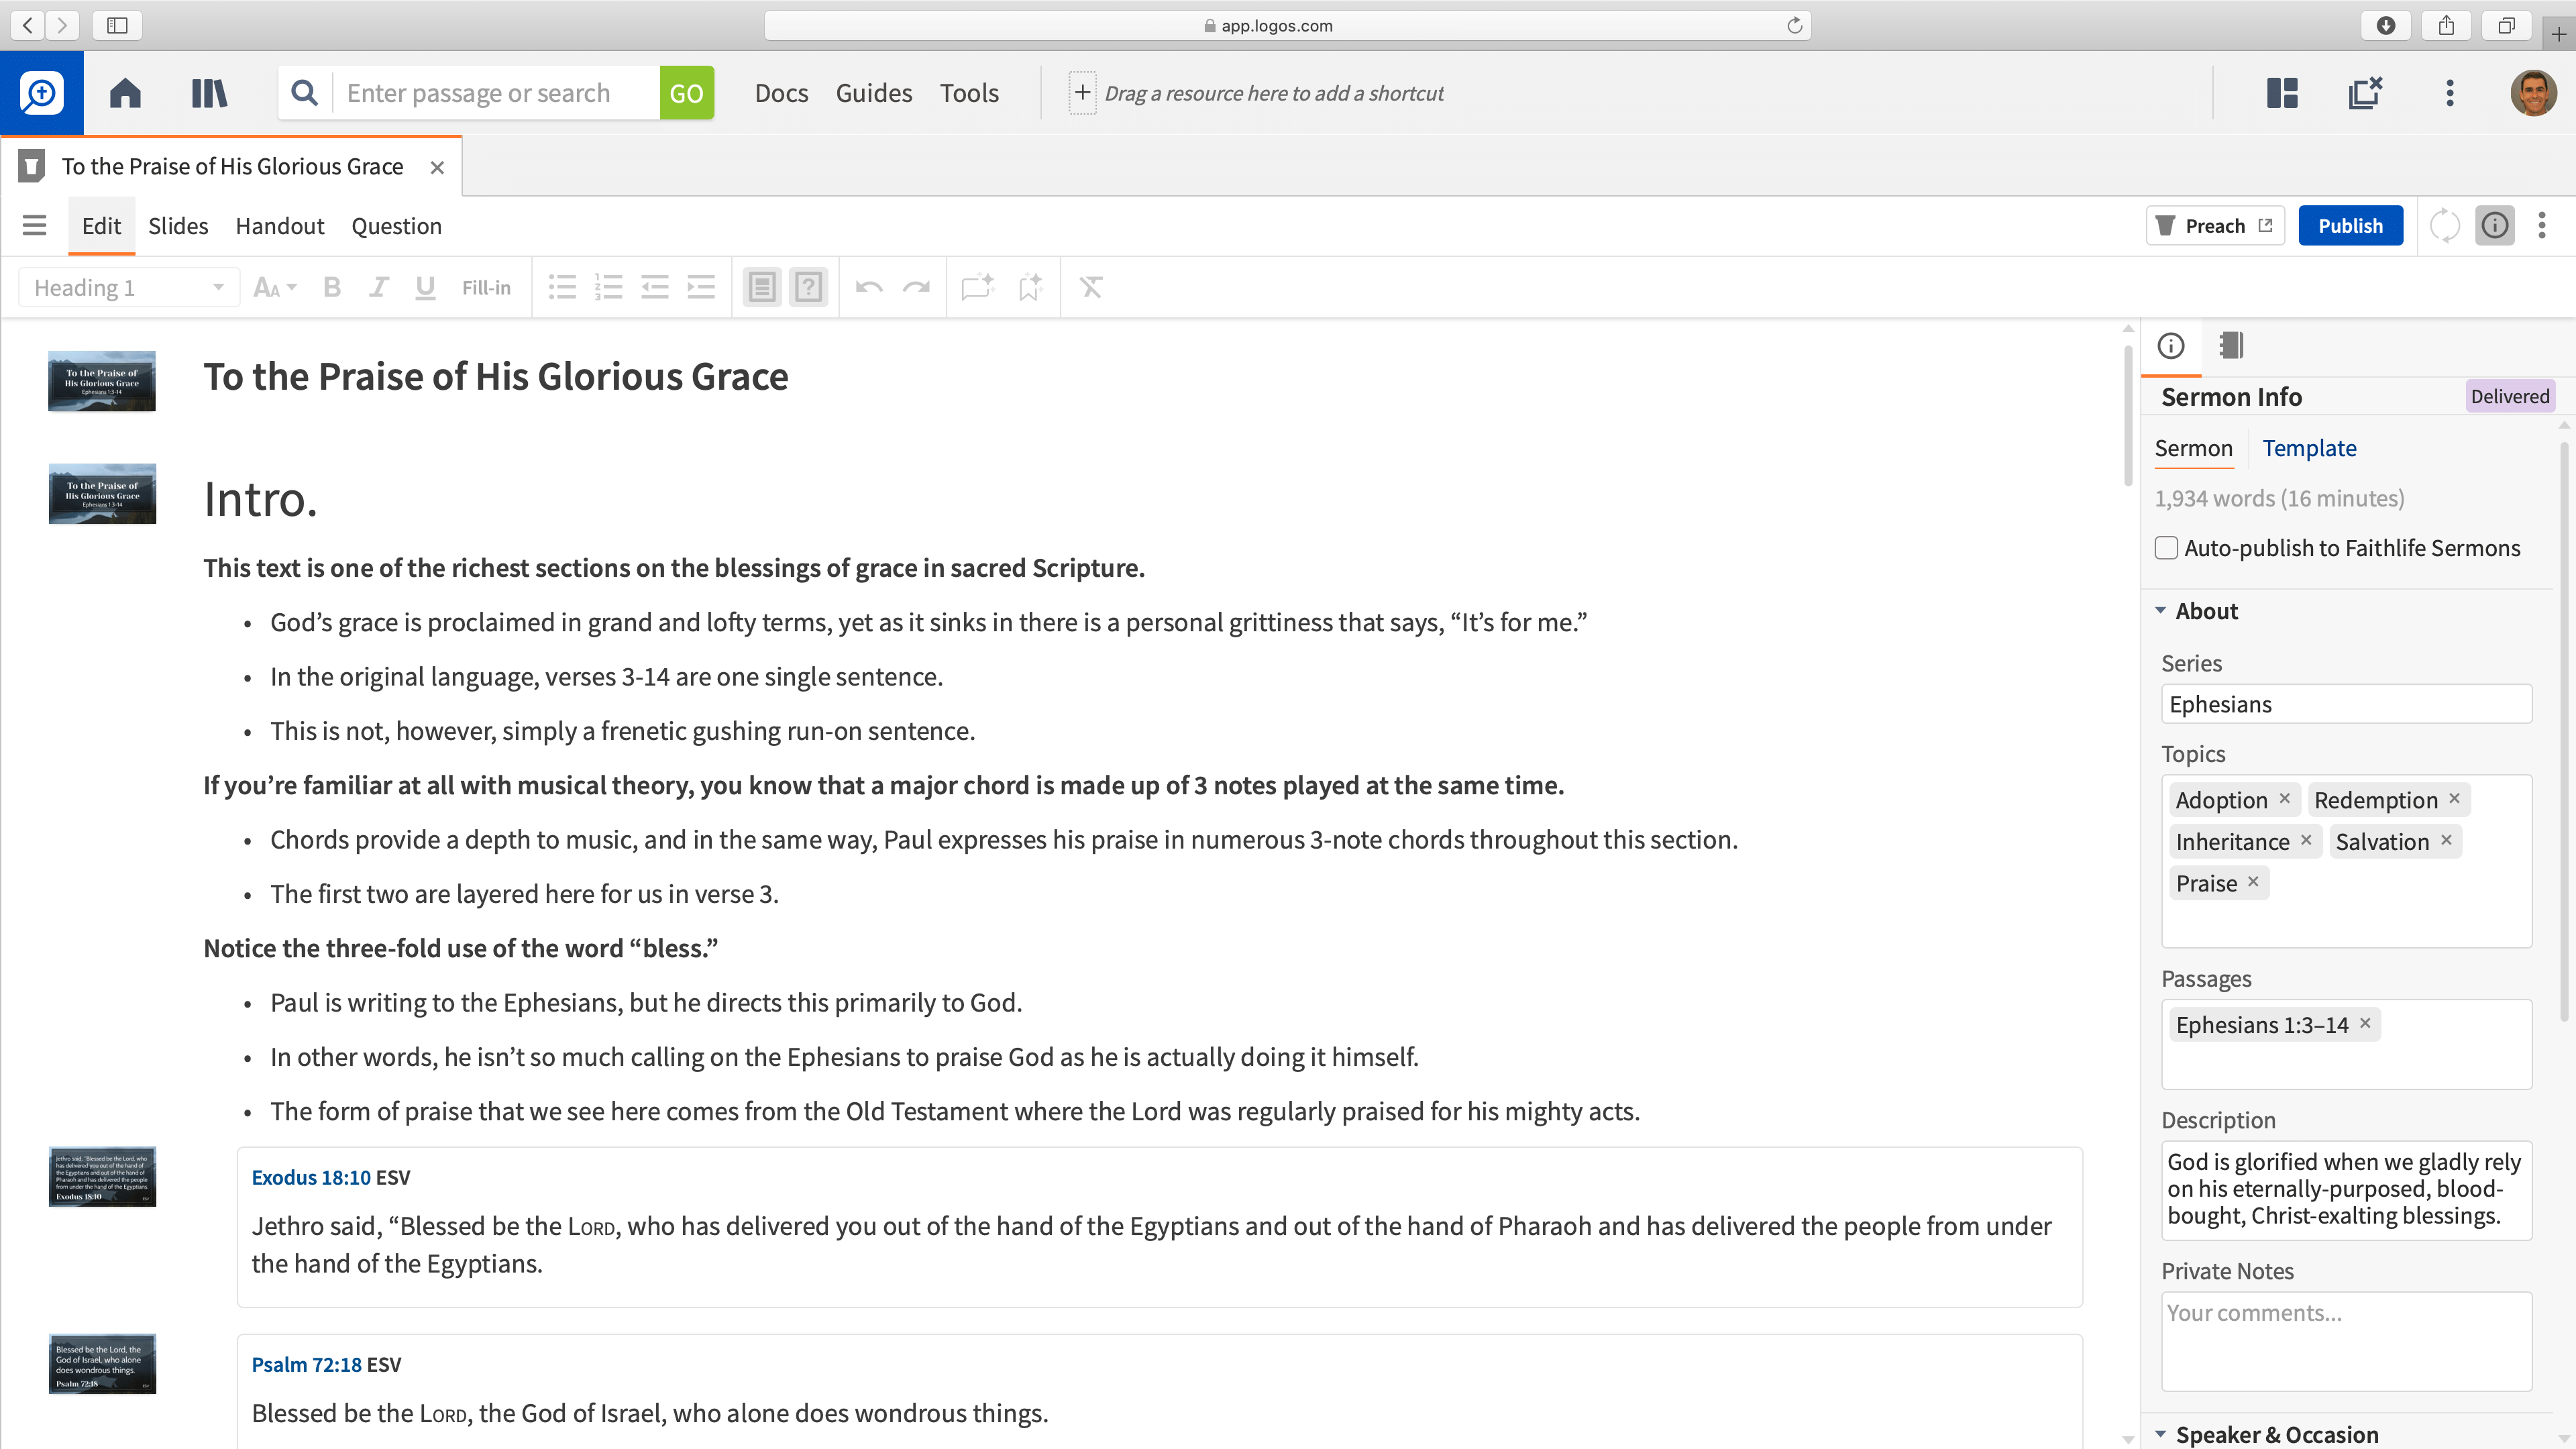The height and width of the screenshot is (1449, 2576).
Task: Toggle Fill-in formatting
Action: [x=486, y=288]
